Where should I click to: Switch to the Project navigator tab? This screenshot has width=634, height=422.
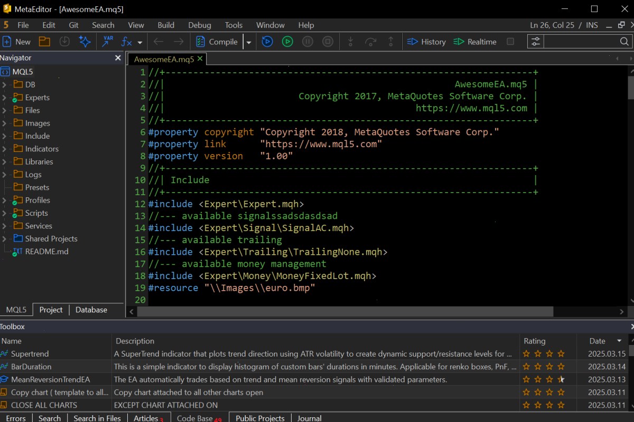coord(51,310)
